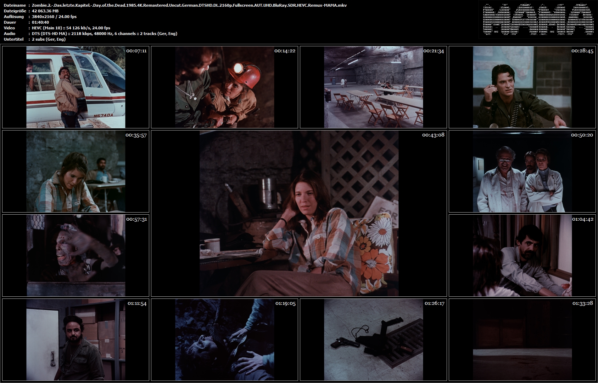
Task: Click the 00:28:45 timestamp
Action: pos(582,51)
